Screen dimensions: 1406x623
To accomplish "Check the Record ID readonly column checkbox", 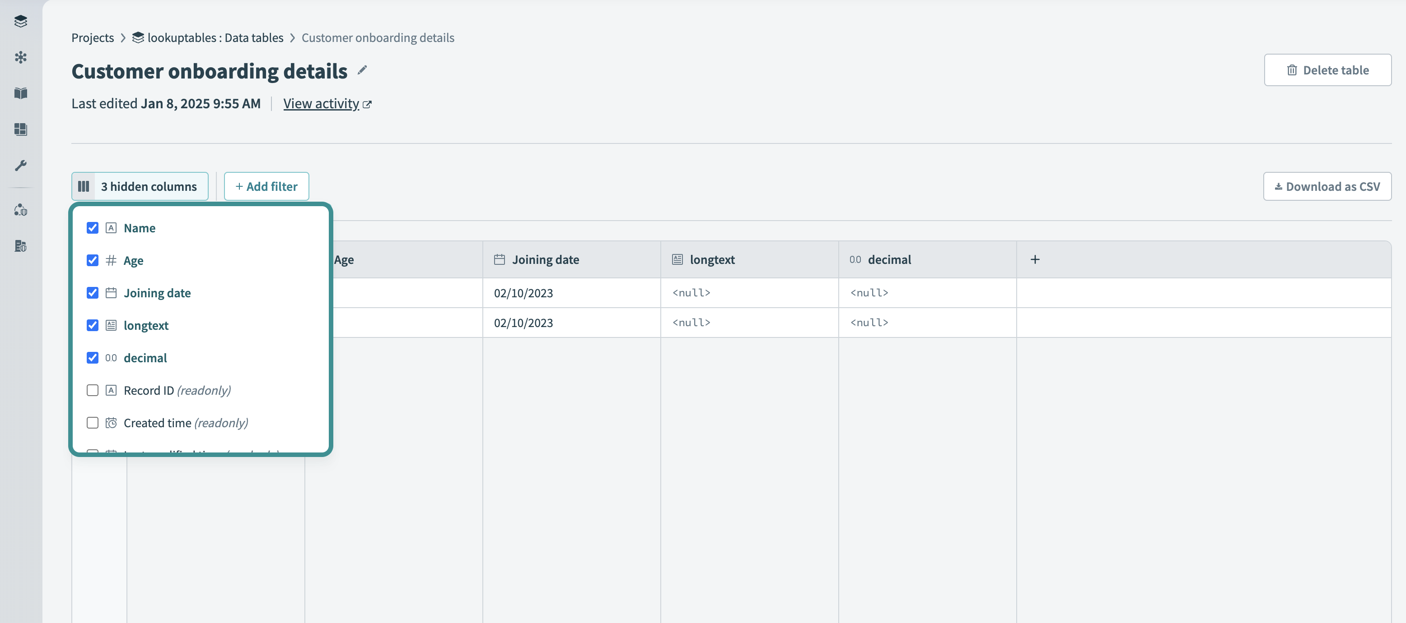I will 93,390.
